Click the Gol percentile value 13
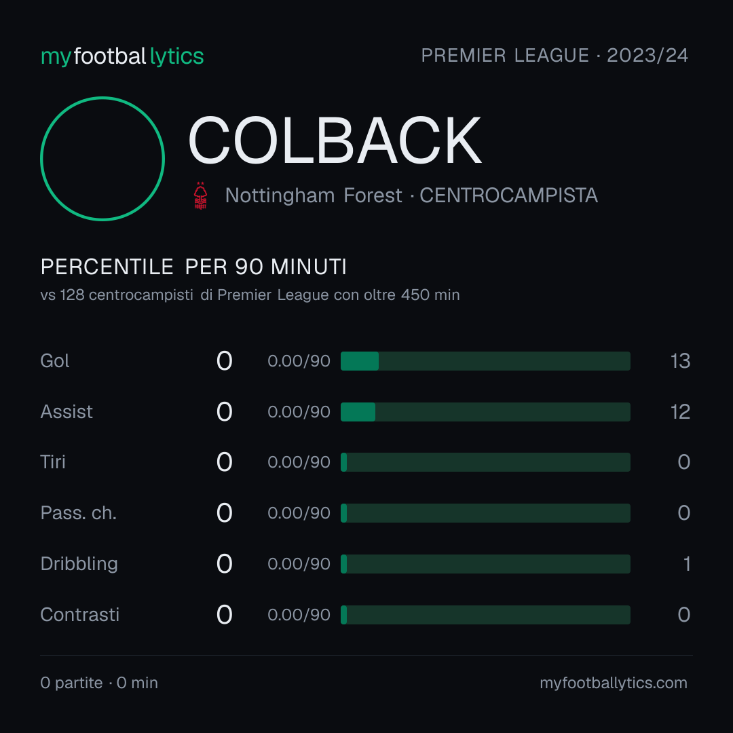 coord(680,361)
